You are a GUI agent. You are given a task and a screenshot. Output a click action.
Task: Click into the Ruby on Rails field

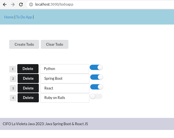point(65,98)
